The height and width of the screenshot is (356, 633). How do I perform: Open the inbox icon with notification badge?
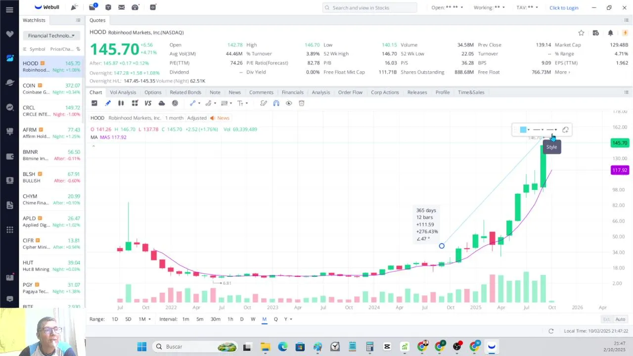92,7
